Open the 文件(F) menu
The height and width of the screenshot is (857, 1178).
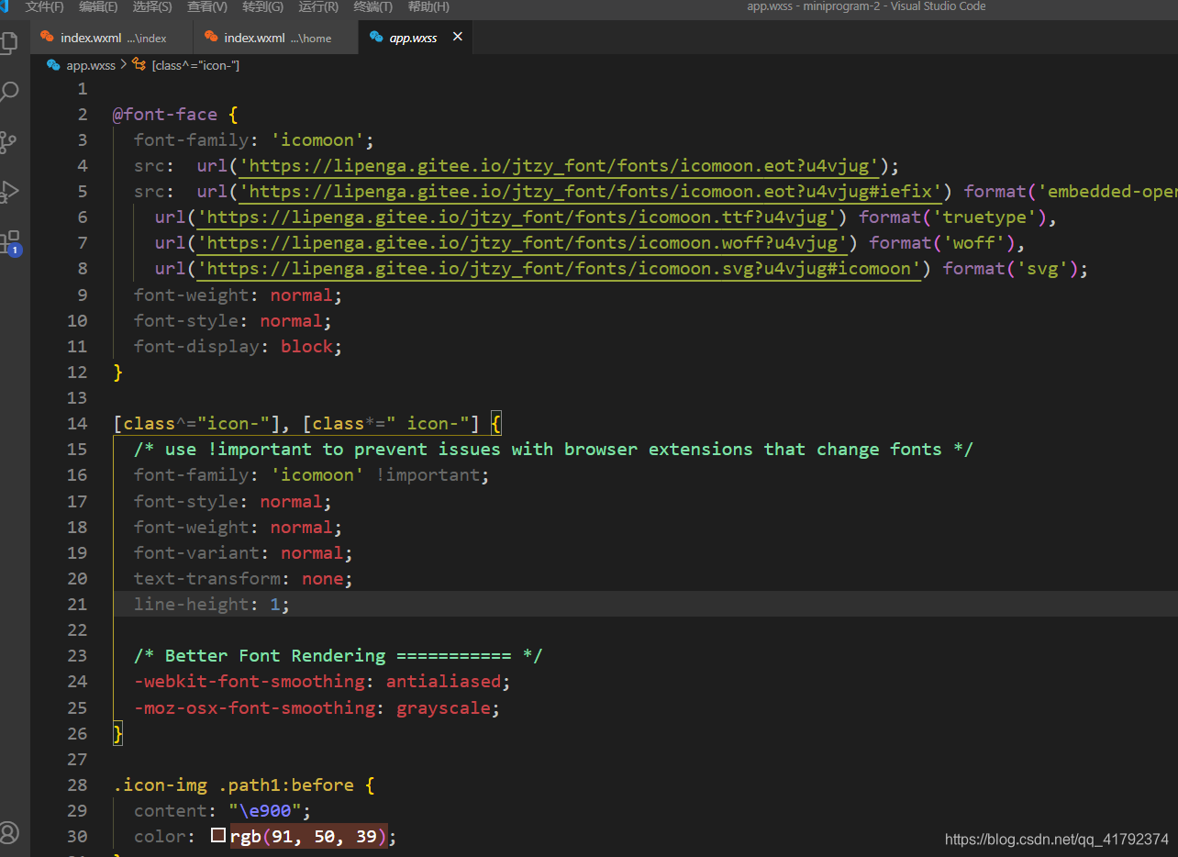click(45, 6)
